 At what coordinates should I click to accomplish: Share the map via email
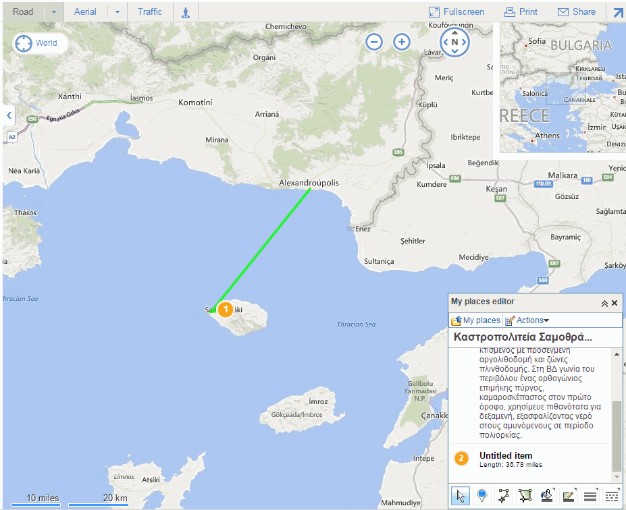pyautogui.click(x=576, y=12)
